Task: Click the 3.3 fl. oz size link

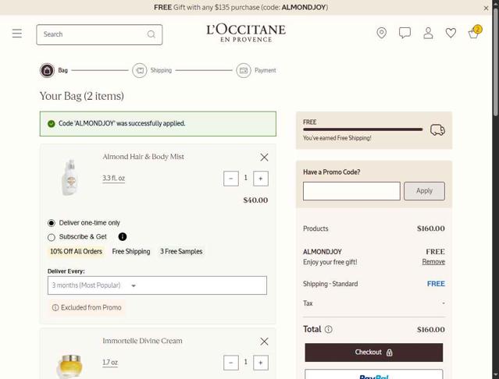Action: click(113, 179)
